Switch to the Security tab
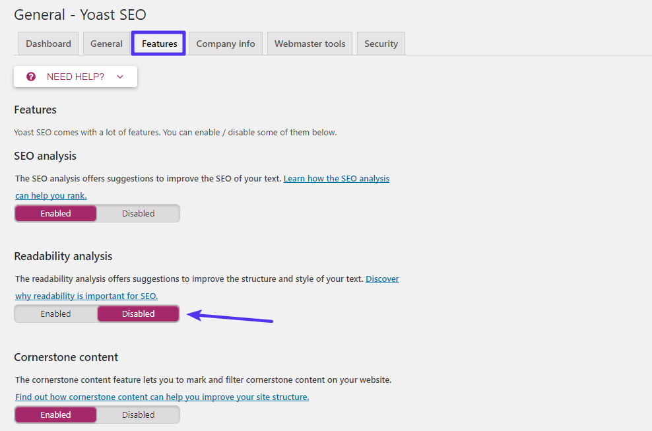This screenshot has height=431, width=652. (381, 44)
